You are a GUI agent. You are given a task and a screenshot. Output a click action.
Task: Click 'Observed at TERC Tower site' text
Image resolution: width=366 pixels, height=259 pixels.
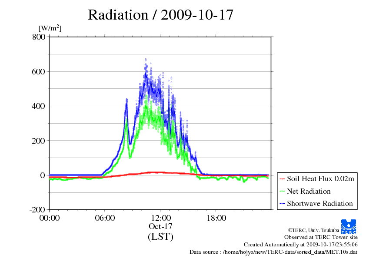[321, 237]
